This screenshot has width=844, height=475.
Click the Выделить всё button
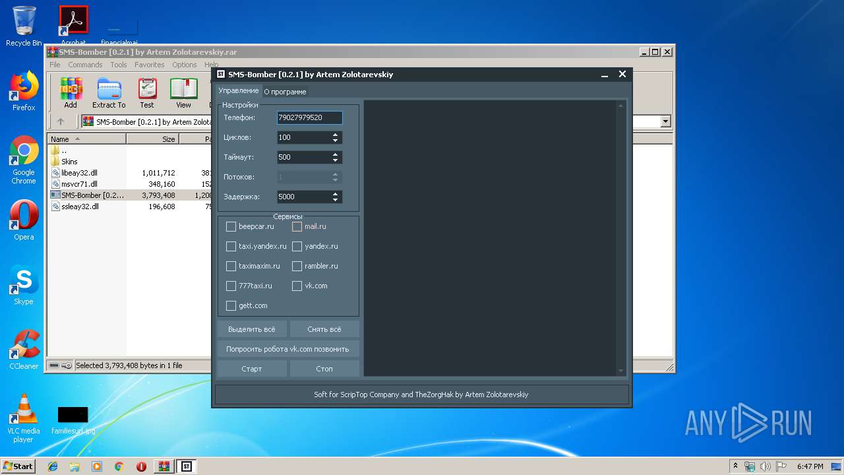(252, 329)
